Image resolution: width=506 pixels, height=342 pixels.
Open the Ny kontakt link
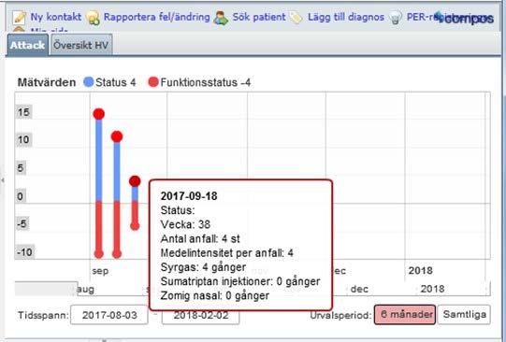click(x=56, y=17)
